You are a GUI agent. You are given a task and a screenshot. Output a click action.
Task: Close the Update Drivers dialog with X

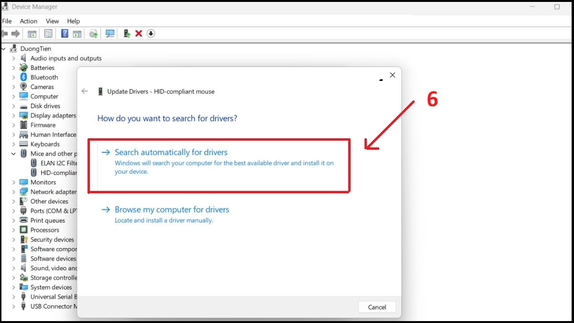point(392,75)
